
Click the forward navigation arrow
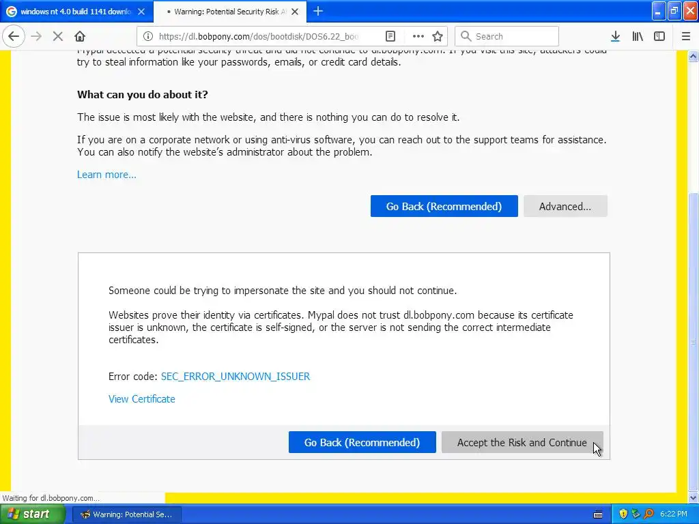point(37,36)
